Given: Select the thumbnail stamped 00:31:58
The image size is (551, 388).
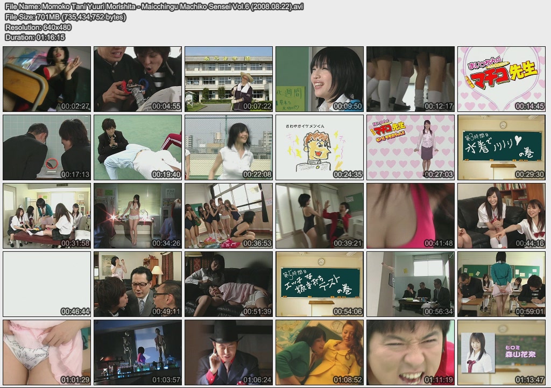Looking at the screenshot, I should coord(47,216).
